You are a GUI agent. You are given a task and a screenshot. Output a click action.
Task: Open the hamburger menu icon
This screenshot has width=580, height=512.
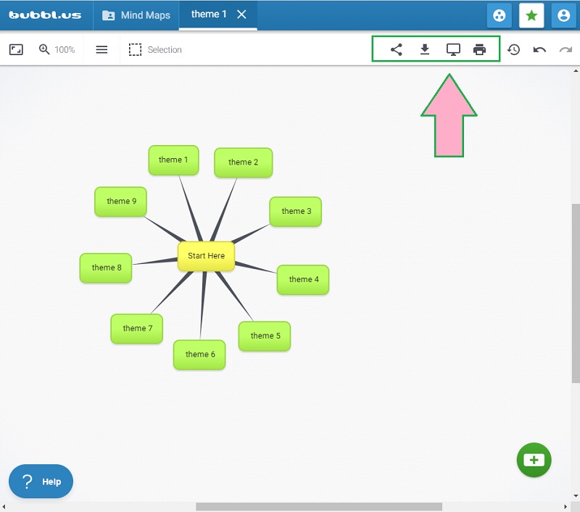[101, 49]
